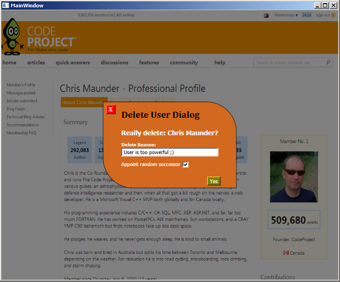Open the Maimonides user dropdown
Image resolution: width=340 pixels, height=282 pixels.
click(286, 15)
